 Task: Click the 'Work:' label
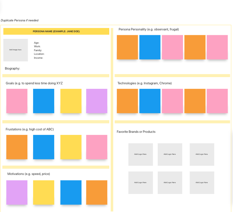click(x=37, y=46)
